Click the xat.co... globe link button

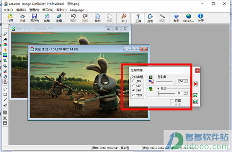[188, 18]
